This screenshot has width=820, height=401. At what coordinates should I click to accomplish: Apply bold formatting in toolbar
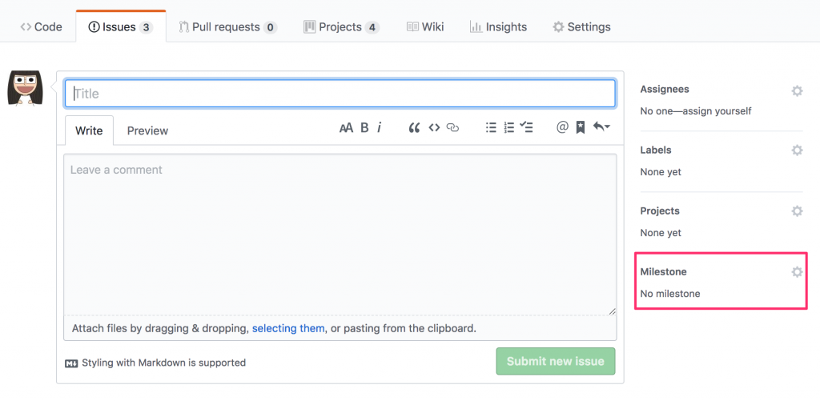[364, 127]
